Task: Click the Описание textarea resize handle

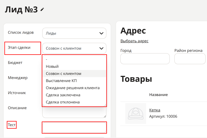Action: [x=105, y=116]
